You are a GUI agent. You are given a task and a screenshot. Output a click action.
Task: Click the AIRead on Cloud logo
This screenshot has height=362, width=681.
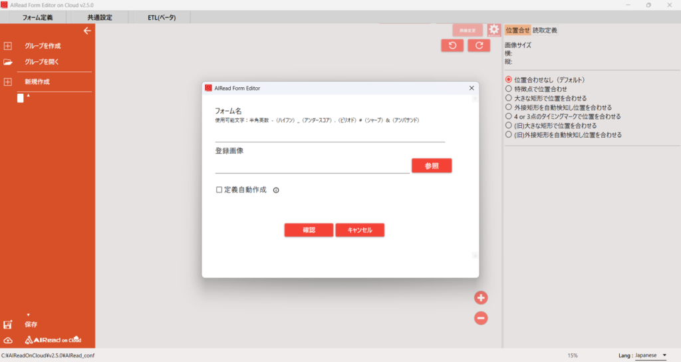(53, 340)
